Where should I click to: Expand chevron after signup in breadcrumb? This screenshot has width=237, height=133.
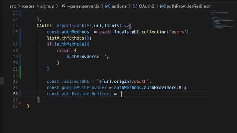pos(57,6)
